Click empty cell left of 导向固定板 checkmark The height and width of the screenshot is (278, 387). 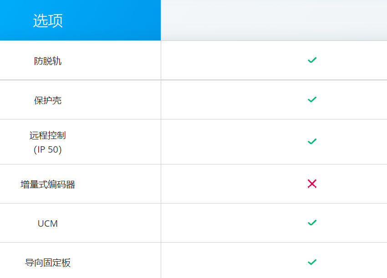(x=234, y=261)
